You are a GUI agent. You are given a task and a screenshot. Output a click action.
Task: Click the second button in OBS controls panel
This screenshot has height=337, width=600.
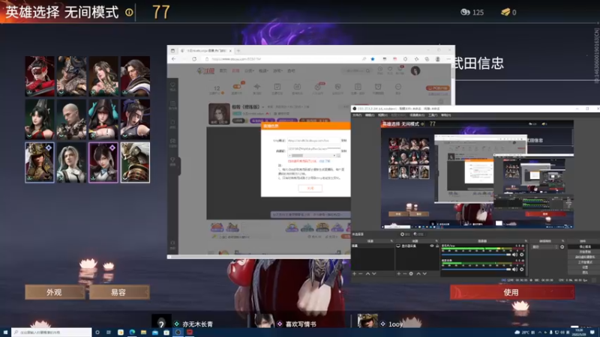(584, 252)
